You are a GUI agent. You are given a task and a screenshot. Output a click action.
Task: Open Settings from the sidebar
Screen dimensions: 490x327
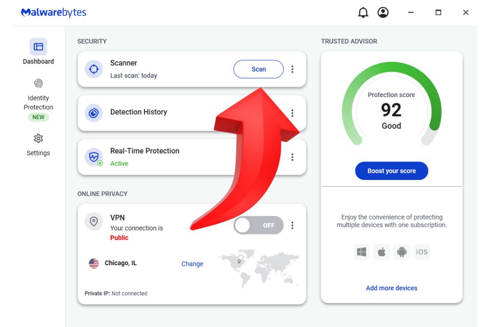coord(38,145)
